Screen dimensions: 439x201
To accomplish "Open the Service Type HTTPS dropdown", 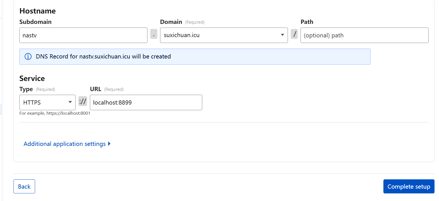I will [x=47, y=102].
